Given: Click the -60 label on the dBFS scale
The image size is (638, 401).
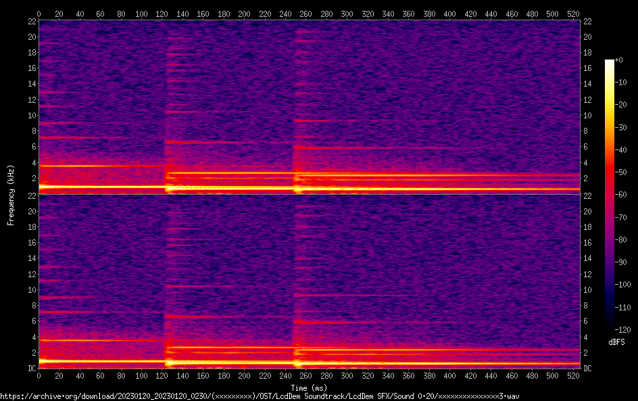Looking at the screenshot, I should [620, 195].
